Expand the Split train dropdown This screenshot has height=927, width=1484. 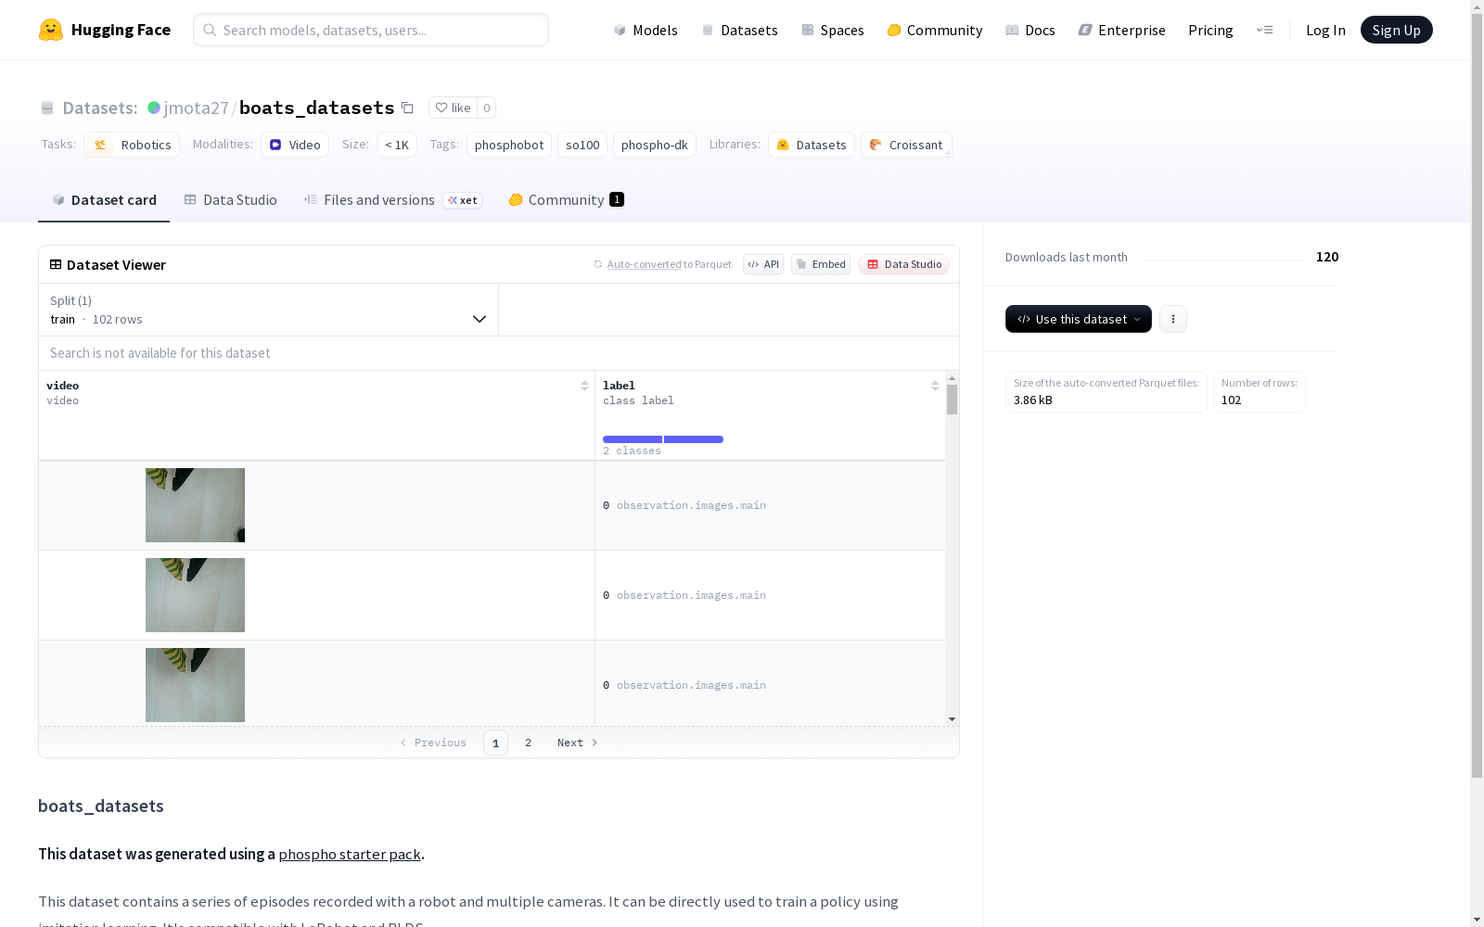(x=269, y=310)
